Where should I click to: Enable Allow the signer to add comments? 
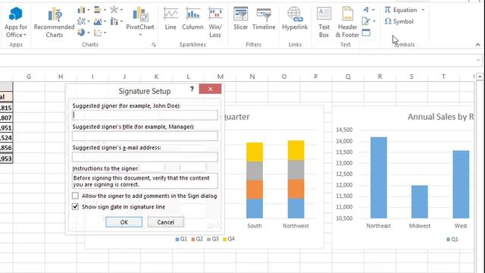75,196
